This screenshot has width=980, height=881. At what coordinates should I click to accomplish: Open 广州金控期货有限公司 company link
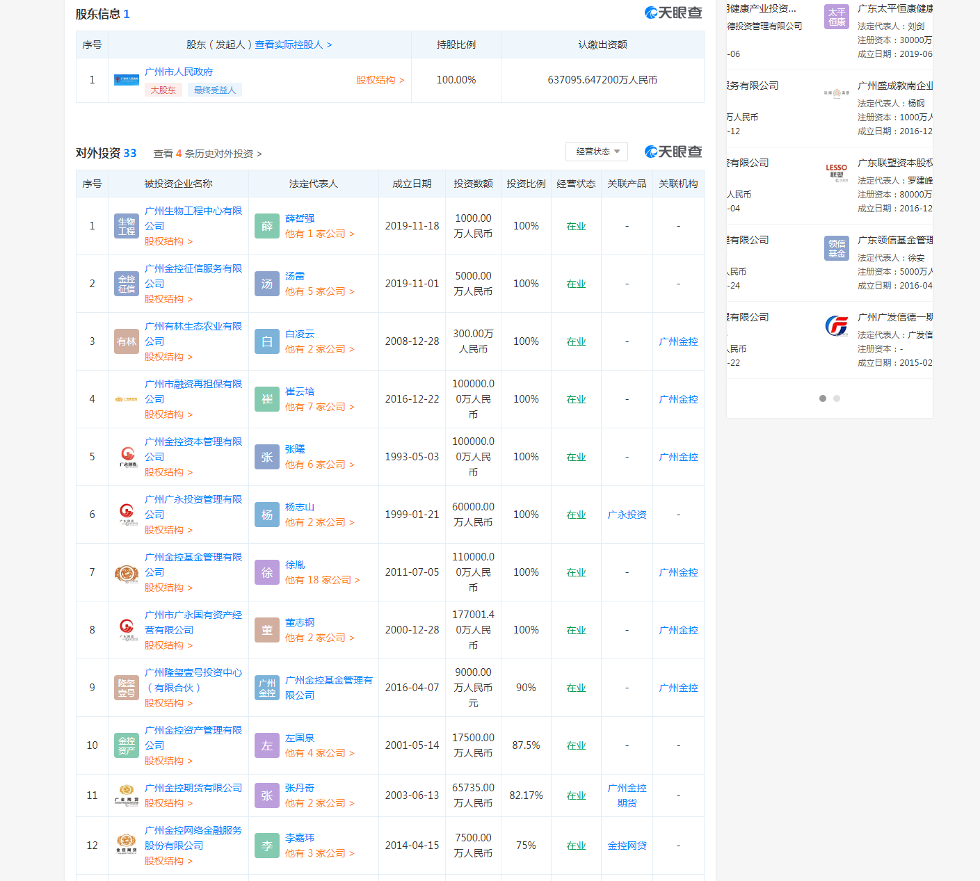pos(193,788)
